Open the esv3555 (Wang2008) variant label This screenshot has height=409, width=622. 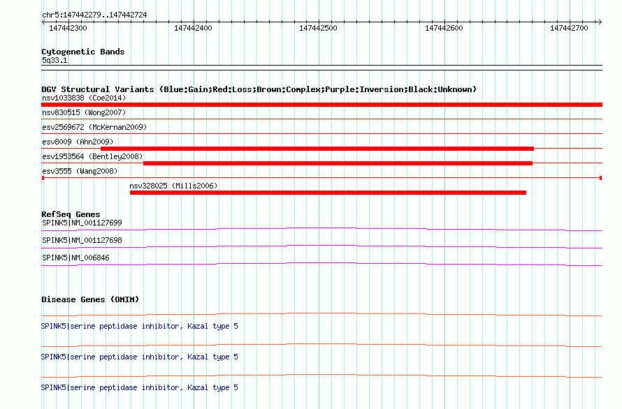(x=80, y=171)
